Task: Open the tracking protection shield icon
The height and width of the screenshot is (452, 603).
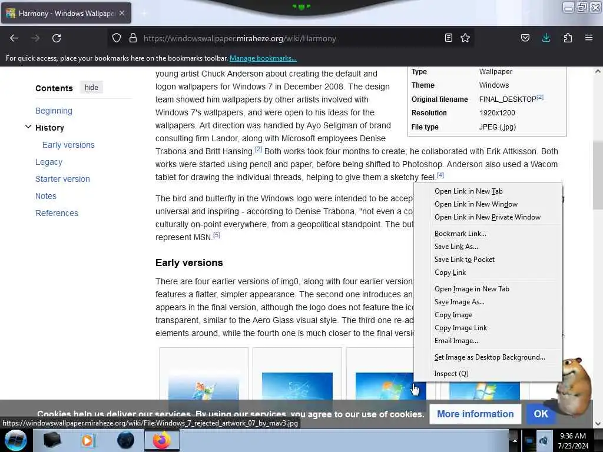Action: coord(117,38)
